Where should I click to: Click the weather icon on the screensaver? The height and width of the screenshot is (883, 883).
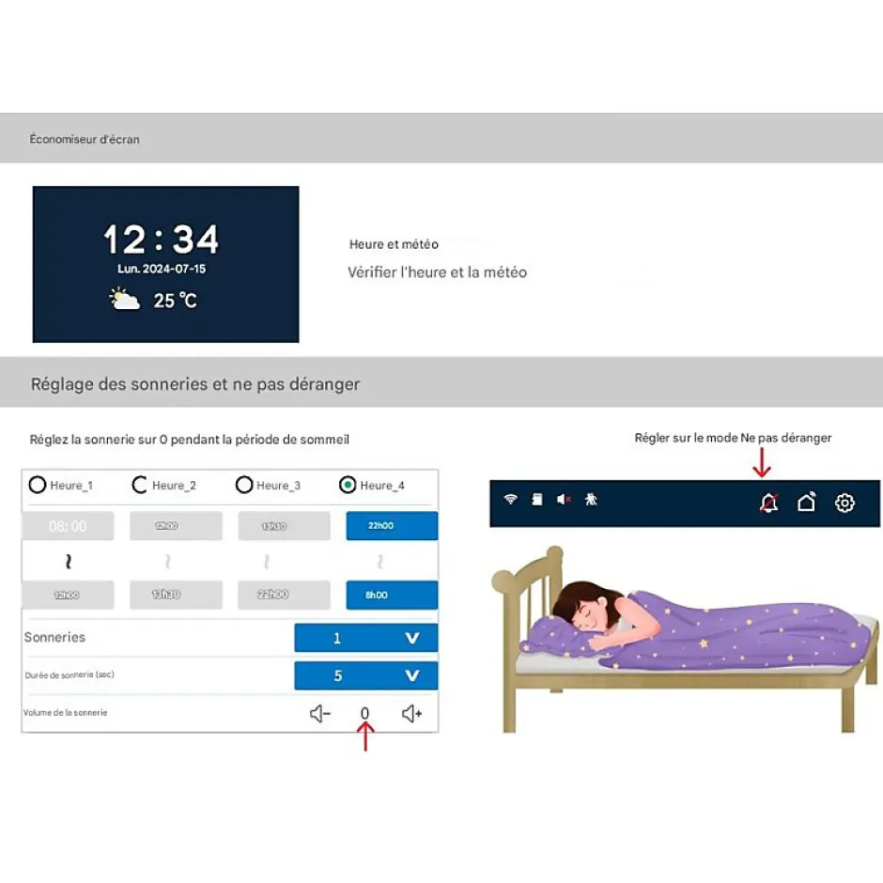click(x=127, y=299)
